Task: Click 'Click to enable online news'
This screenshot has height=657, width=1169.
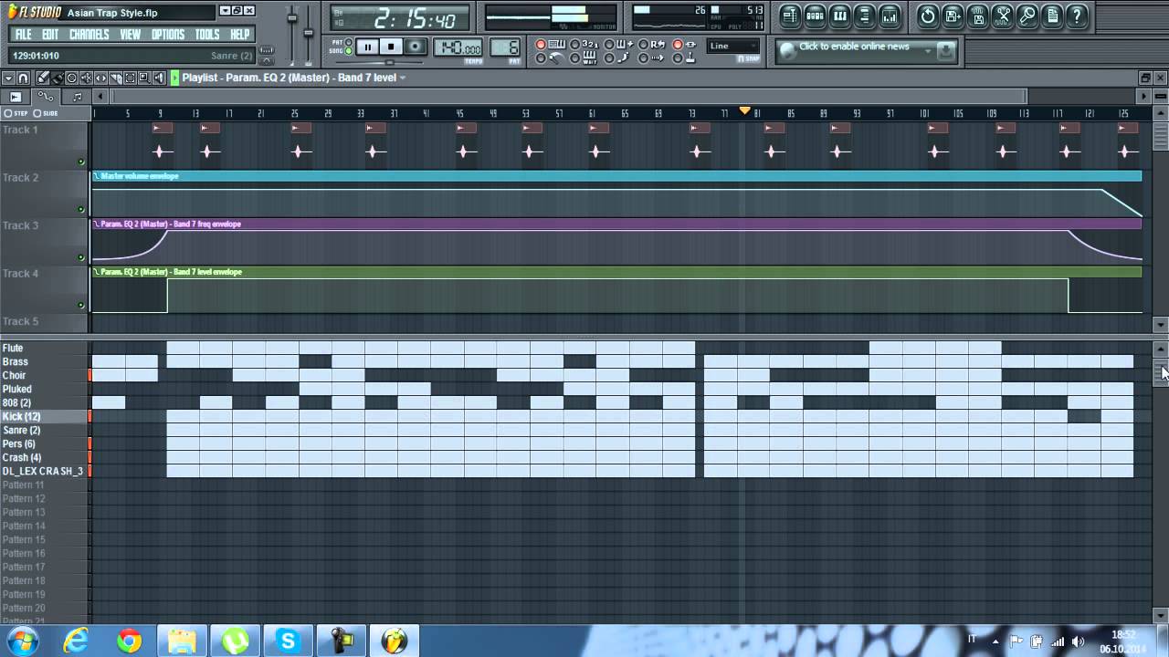Action: [x=854, y=47]
